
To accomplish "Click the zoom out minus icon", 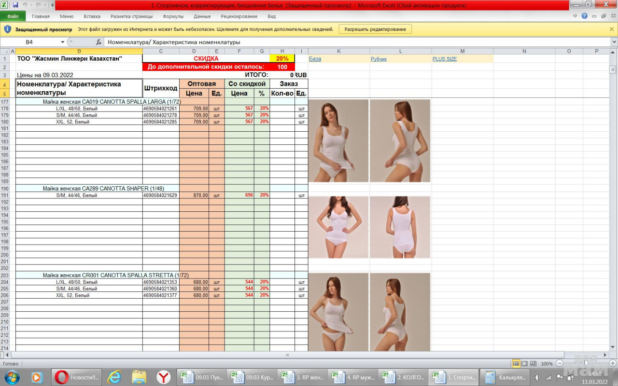I will [x=560, y=363].
